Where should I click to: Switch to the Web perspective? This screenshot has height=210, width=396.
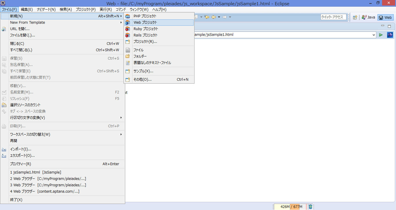[386, 17]
